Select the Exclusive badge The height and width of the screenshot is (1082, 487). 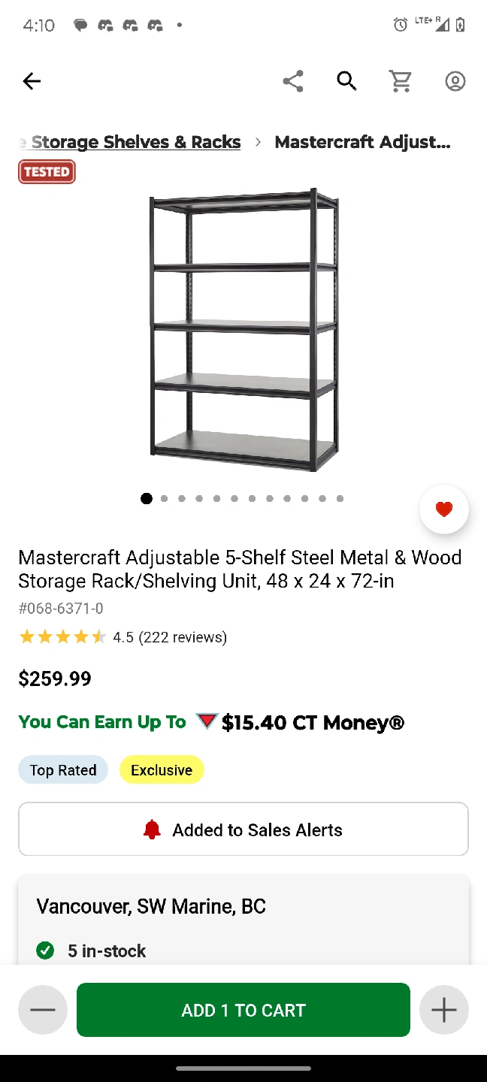pyautogui.click(x=162, y=770)
